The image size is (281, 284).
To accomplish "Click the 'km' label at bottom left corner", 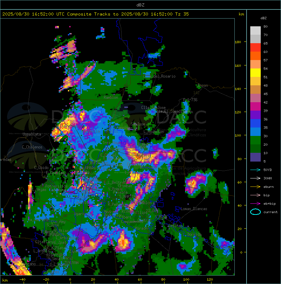I will coord(5,280).
